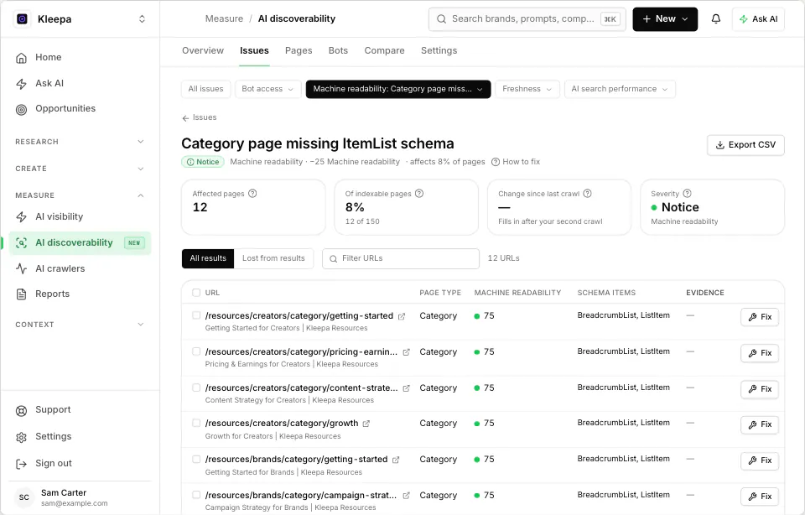Open the Freshness filter dropdown

(x=527, y=89)
